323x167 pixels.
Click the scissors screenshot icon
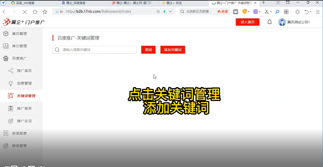(267, 12)
